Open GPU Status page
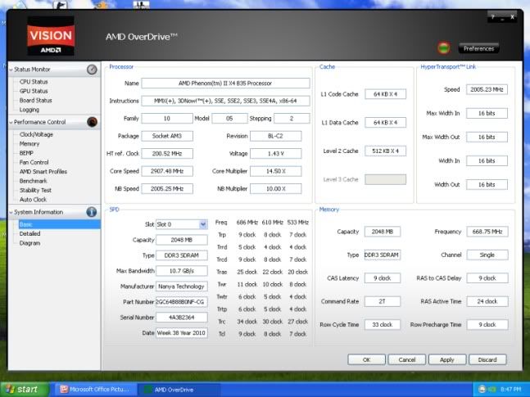 [34, 91]
